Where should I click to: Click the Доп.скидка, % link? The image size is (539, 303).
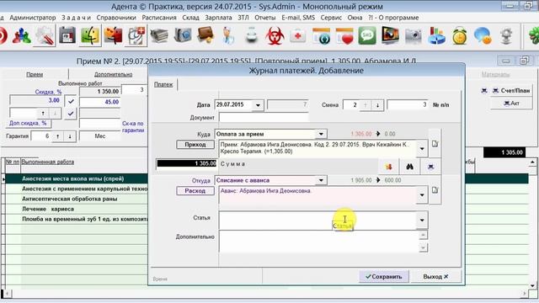[28, 123]
